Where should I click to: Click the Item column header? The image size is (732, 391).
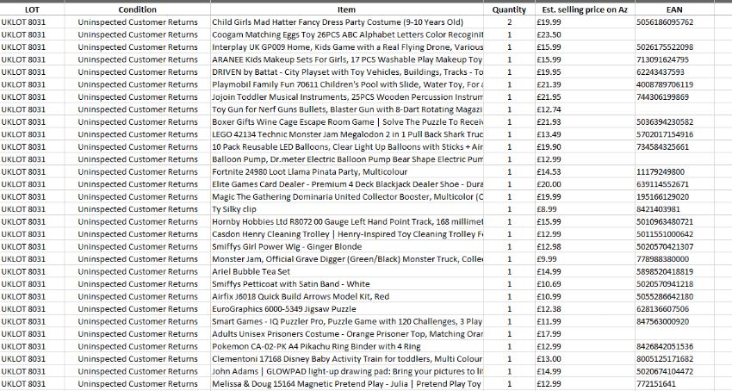[x=347, y=9]
